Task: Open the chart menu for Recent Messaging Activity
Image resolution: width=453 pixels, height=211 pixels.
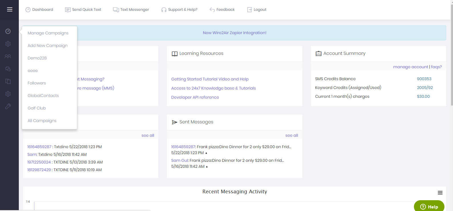Action: coord(440,193)
